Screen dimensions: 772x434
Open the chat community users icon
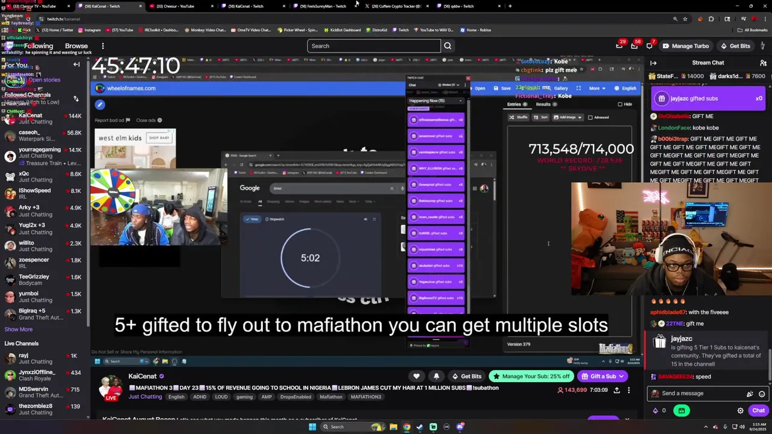(763, 63)
